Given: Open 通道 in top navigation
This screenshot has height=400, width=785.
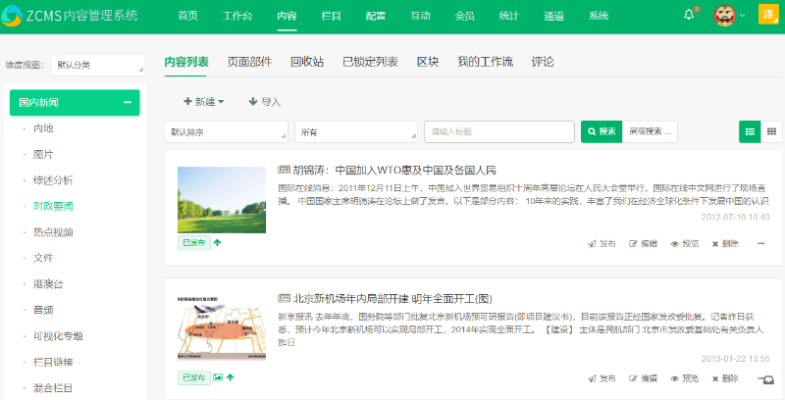Looking at the screenshot, I should pyautogui.click(x=553, y=16).
